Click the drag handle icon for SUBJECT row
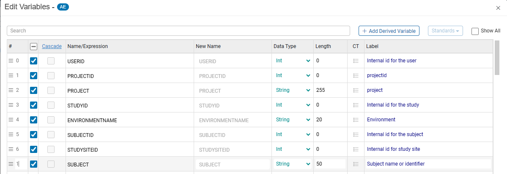Screen dimensions: 507x174 click(11, 164)
